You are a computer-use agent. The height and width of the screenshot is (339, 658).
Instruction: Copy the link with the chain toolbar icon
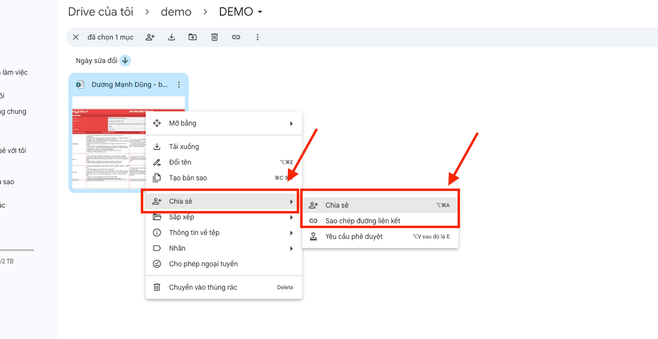pyautogui.click(x=236, y=37)
